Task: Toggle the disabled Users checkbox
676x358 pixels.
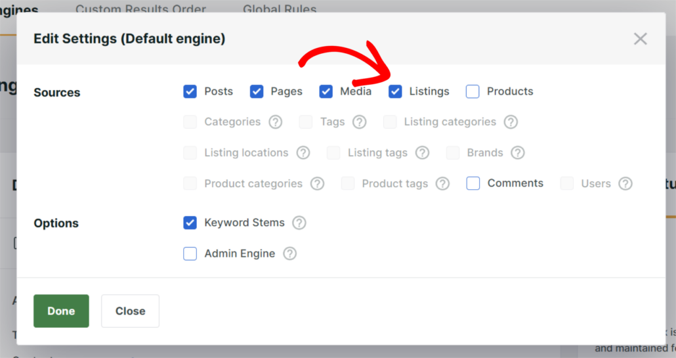Action: 567,184
